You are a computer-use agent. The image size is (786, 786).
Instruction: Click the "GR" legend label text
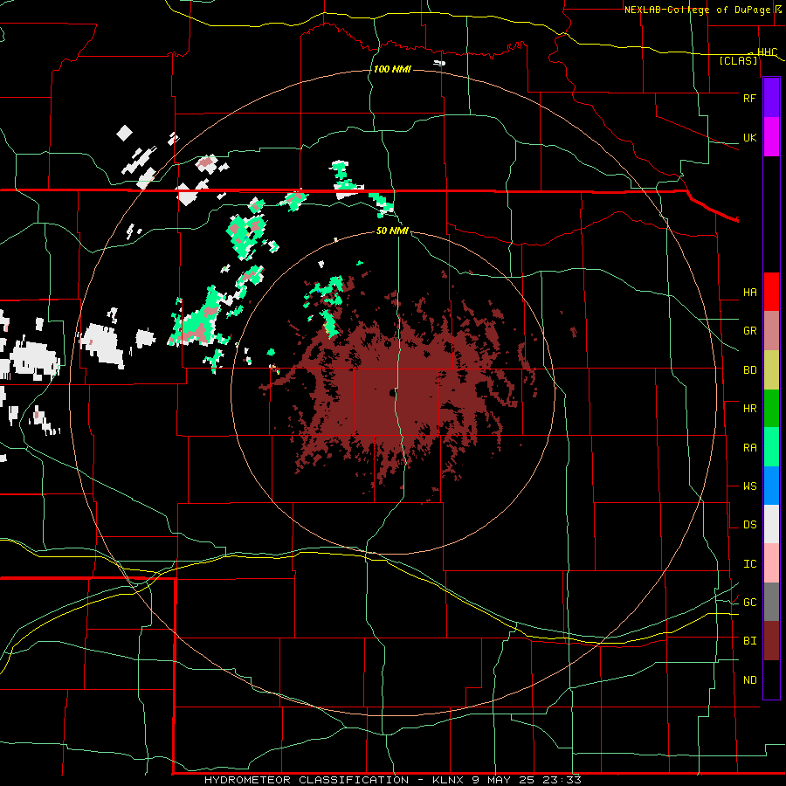click(x=749, y=330)
